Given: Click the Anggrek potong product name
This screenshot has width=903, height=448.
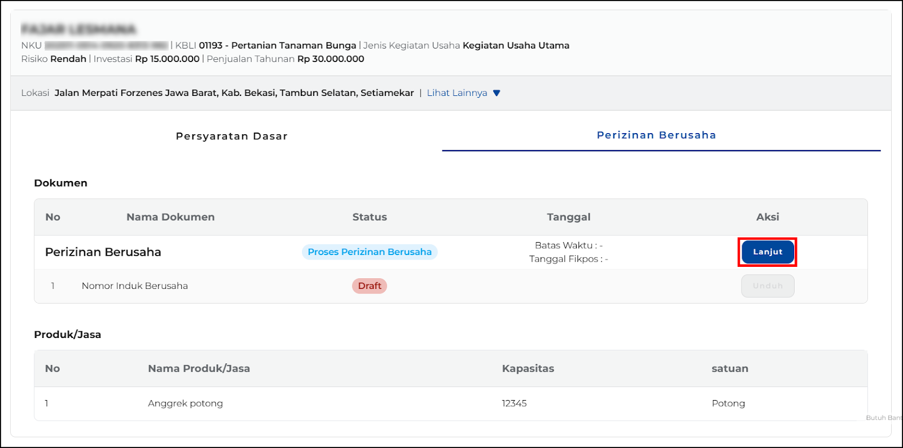Looking at the screenshot, I should pyautogui.click(x=185, y=403).
